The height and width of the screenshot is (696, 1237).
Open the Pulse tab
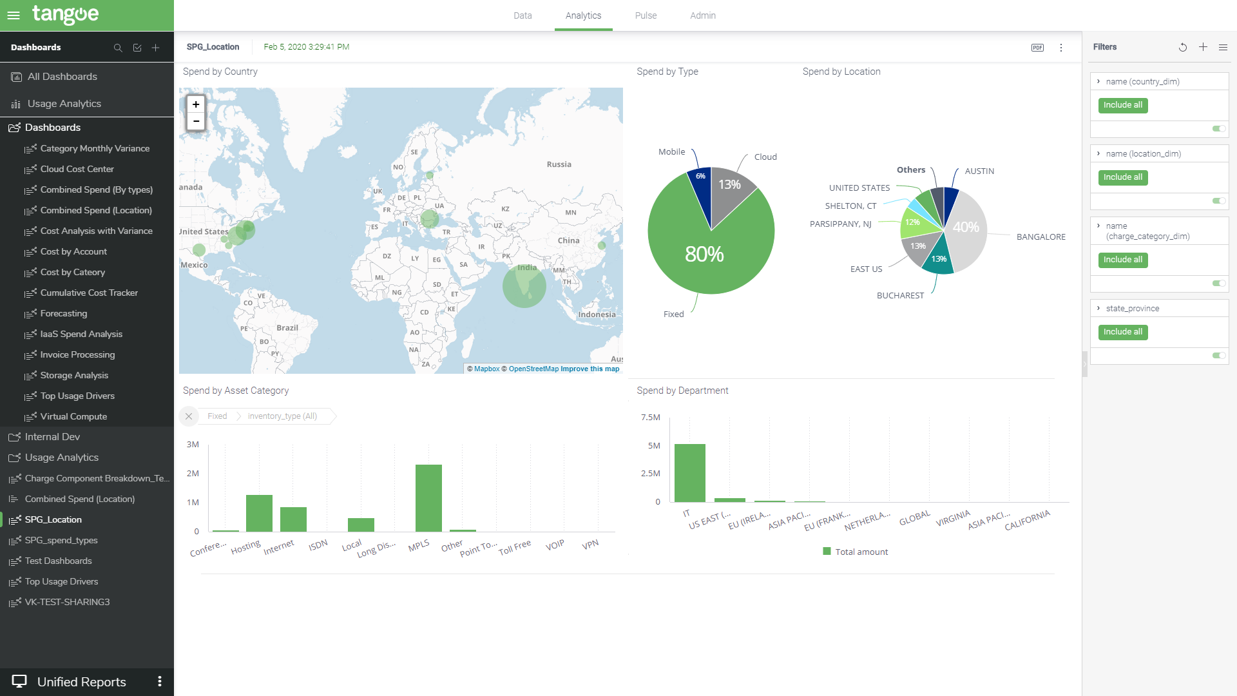coord(646,15)
